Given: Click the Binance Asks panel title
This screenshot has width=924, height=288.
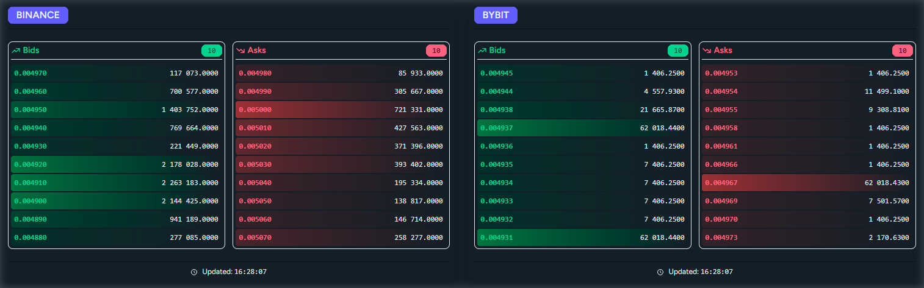Looking at the screenshot, I should (257, 51).
